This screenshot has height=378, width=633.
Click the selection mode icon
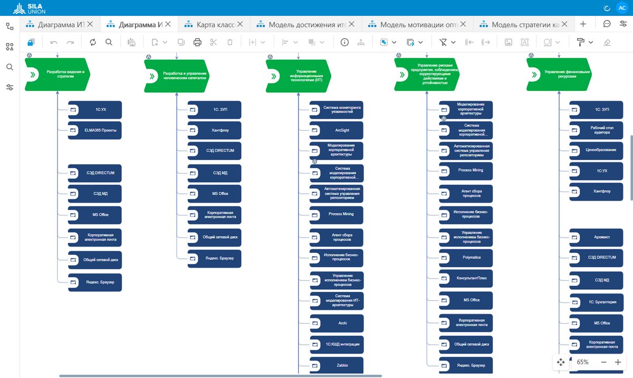coord(384,42)
